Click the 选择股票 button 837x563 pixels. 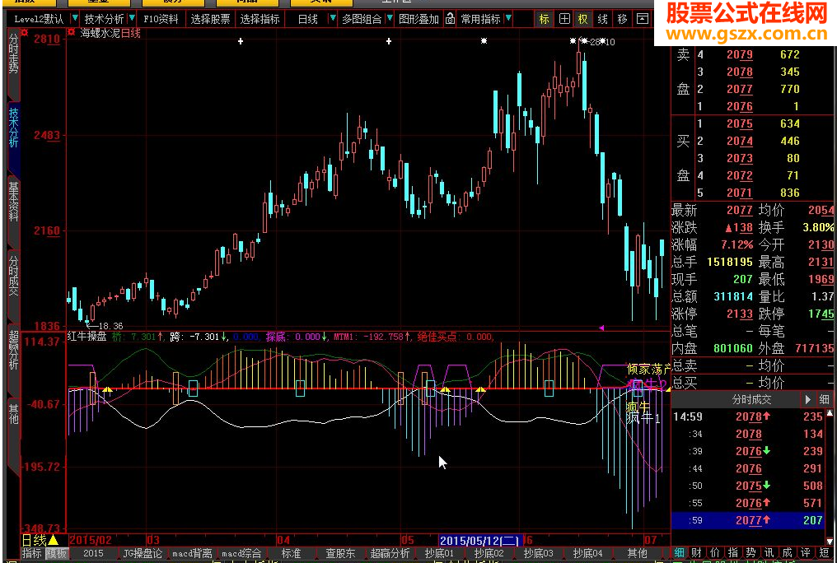click(x=210, y=19)
